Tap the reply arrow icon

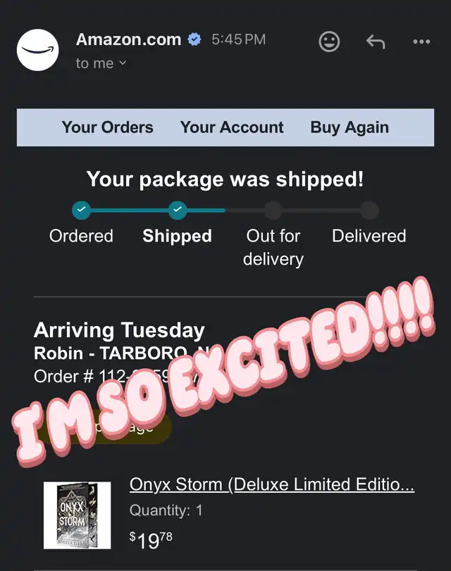pyautogui.click(x=376, y=42)
